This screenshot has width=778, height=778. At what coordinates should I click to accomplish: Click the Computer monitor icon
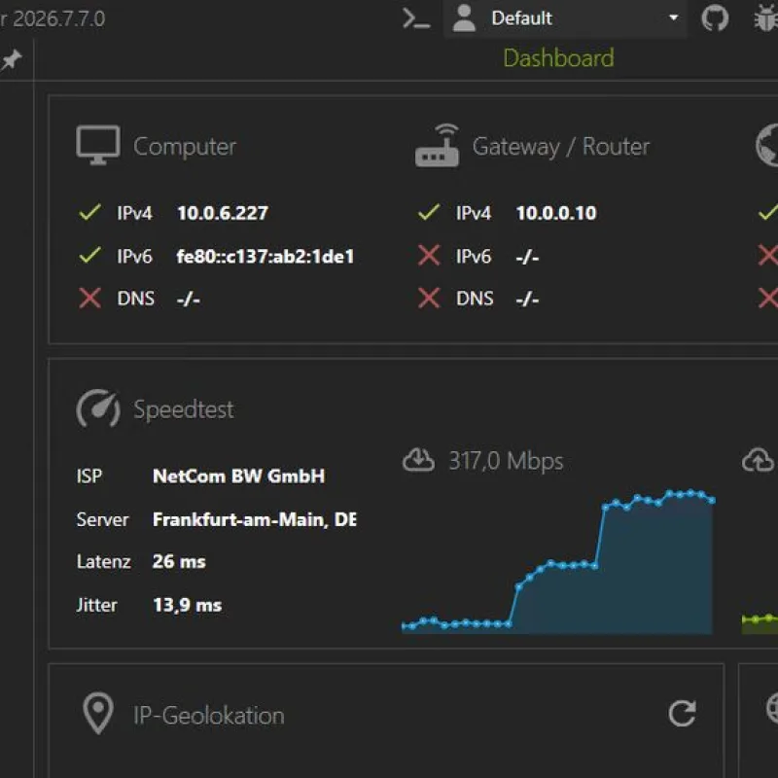[x=98, y=145]
